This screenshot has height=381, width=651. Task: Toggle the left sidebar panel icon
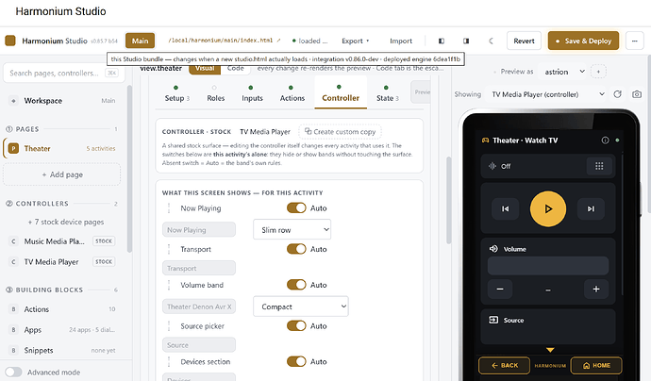click(x=442, y=41)
